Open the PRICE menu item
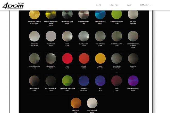The width and height of the screenshot is (170, 113). click(x=99, y=5)
